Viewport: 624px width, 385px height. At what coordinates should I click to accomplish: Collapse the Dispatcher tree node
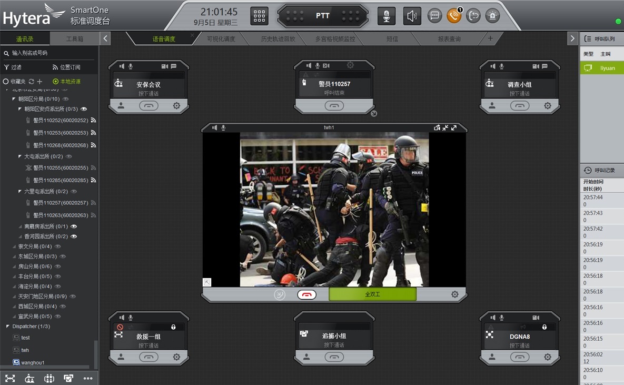(7, 326)
